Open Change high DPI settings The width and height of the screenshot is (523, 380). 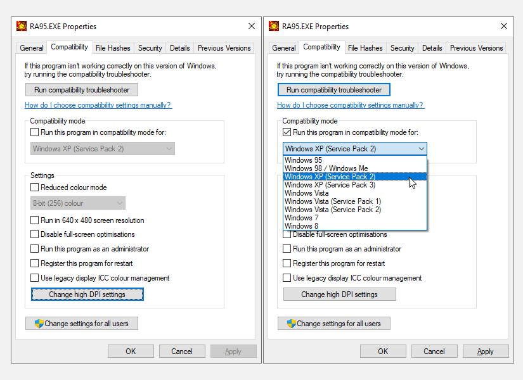[x=87, y=294]
